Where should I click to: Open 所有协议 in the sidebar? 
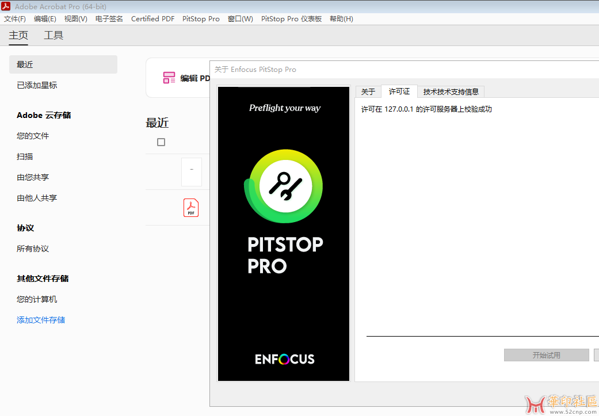coord(33,249)
